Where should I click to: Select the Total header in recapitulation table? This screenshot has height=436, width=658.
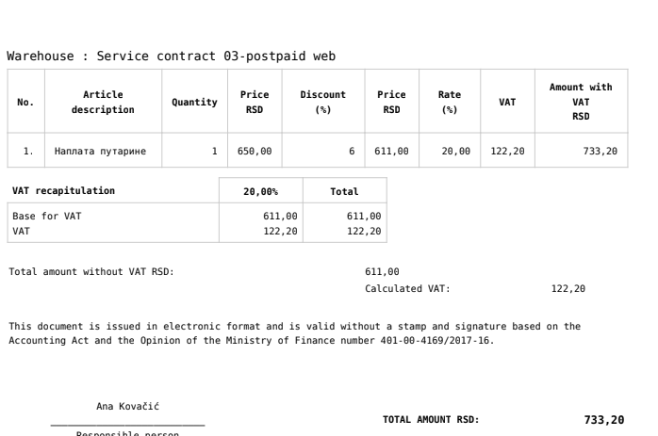pos(344,191)
